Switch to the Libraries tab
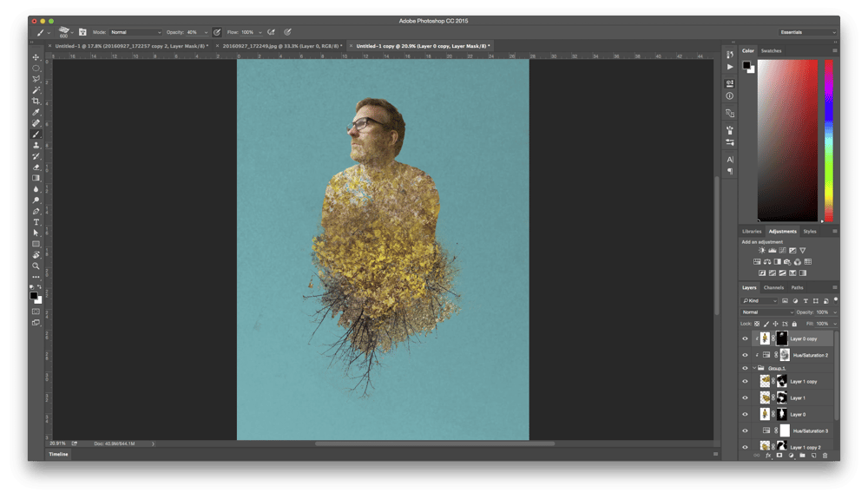The image size is (868, 499). click(751, 231)
